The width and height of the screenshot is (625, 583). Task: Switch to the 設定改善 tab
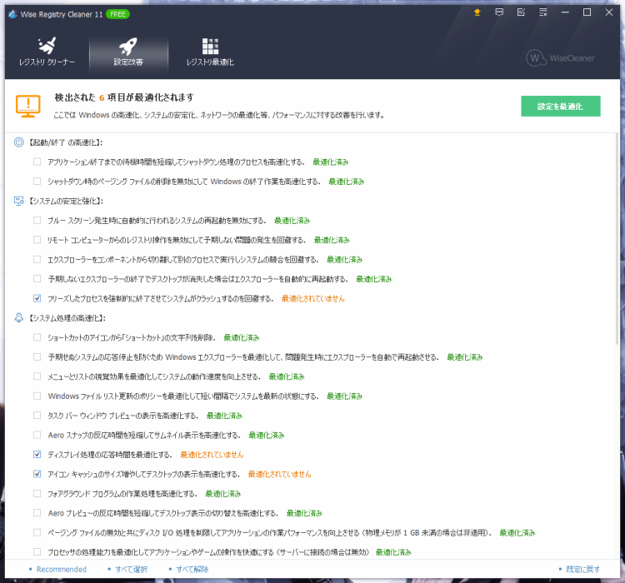click(128, 52)
